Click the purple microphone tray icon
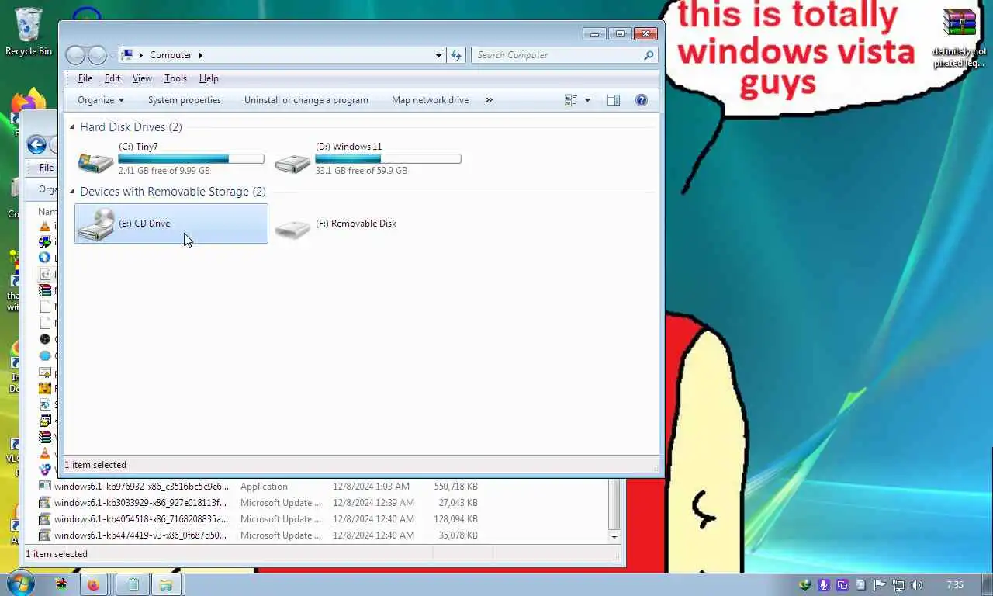993x596 pixels. click(824, 585)
